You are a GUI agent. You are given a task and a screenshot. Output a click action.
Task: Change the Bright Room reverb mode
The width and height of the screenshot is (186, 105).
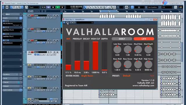pos(87,76)
